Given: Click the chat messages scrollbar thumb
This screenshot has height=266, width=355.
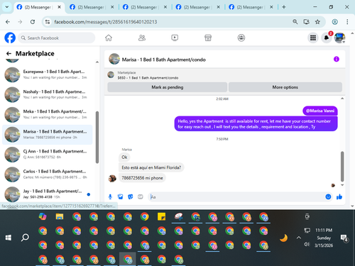Looking at the screenshot, I should click(x=342, y=166).
